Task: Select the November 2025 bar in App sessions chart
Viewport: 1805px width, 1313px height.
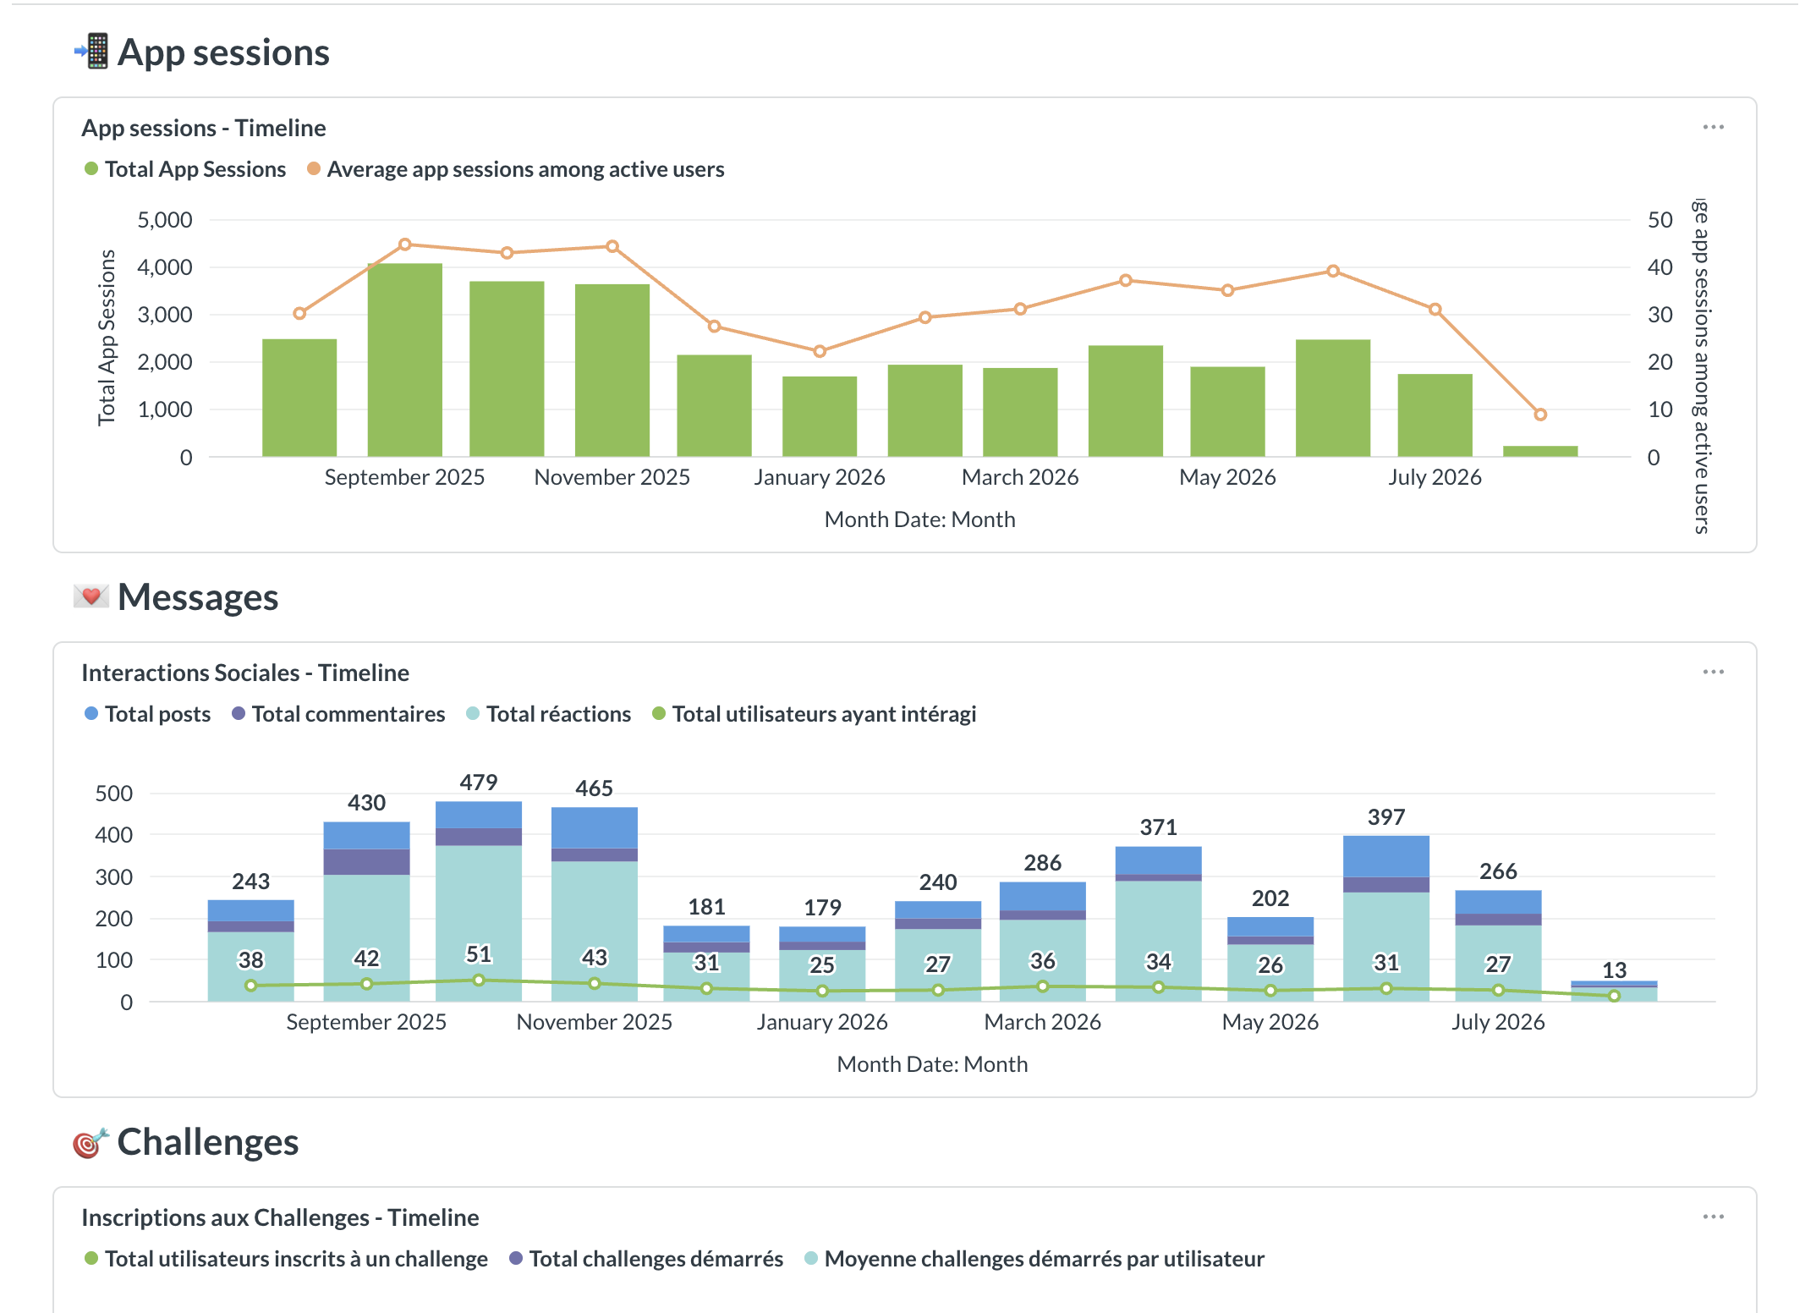Action: (x=612, y=371)
